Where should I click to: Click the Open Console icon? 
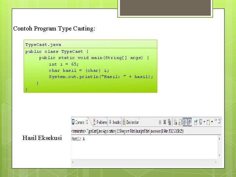point(208,122)
